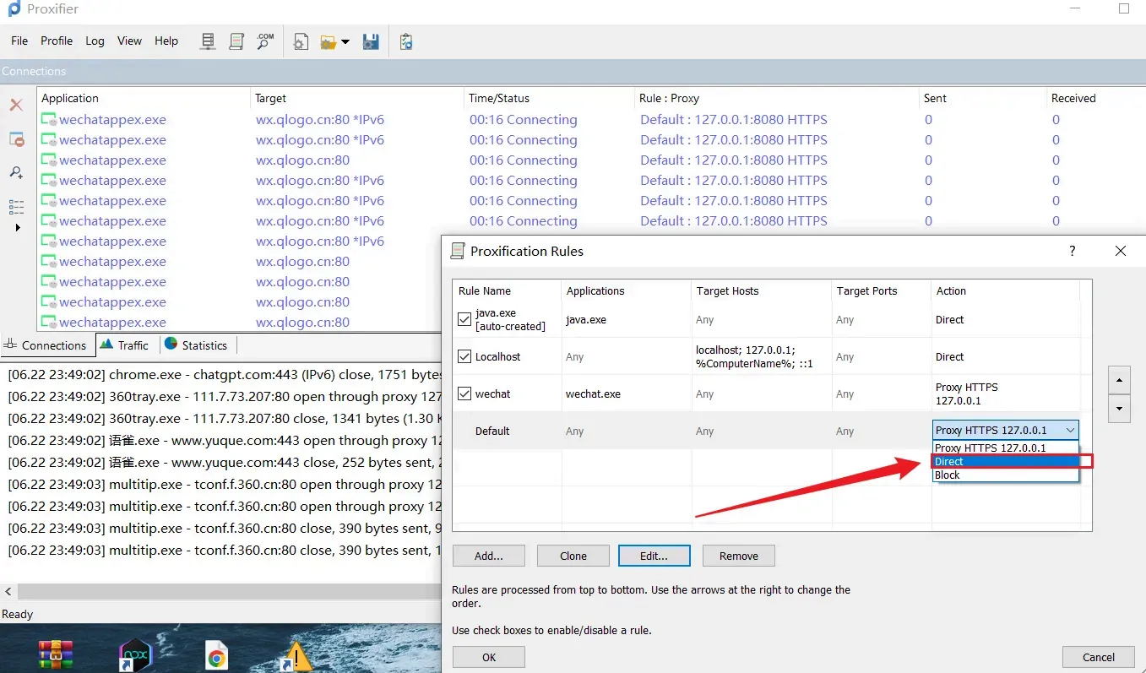Click the 'Ready' status bar text
Screen dimensions: 1146x673
click(x=18, y=614)
